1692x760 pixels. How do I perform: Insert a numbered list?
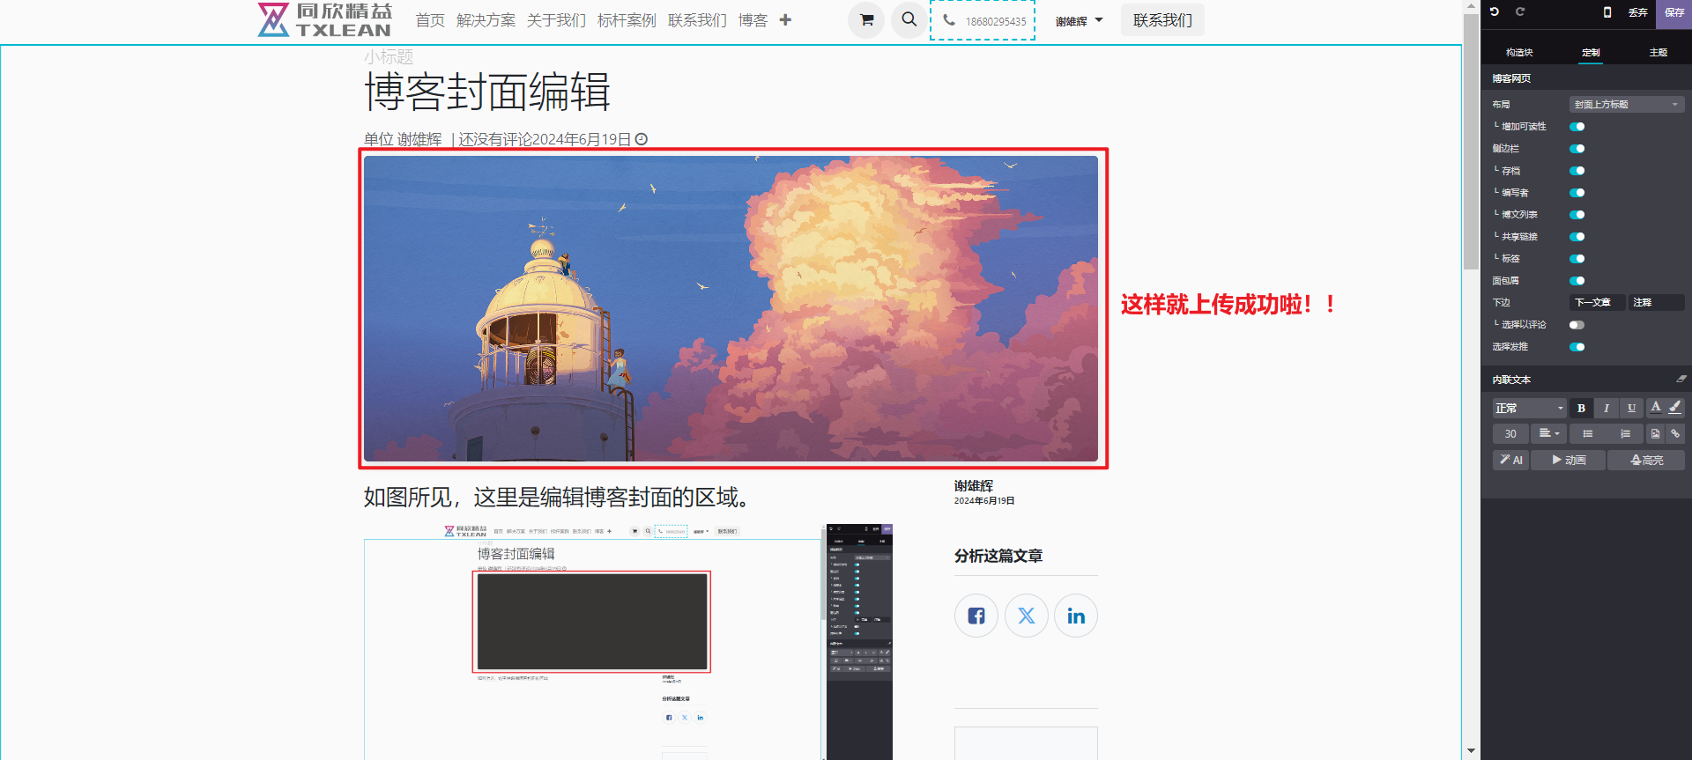(x=1625, y=433)
